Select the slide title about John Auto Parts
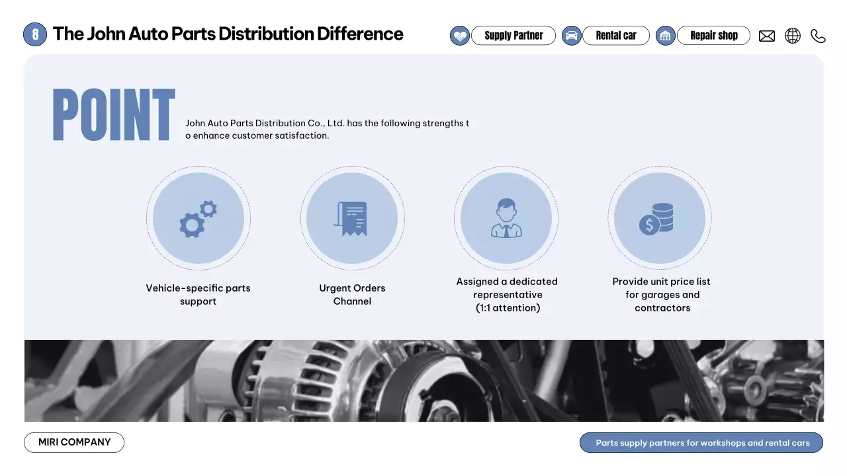Screen dimensions: 847x476 point(228,34)
